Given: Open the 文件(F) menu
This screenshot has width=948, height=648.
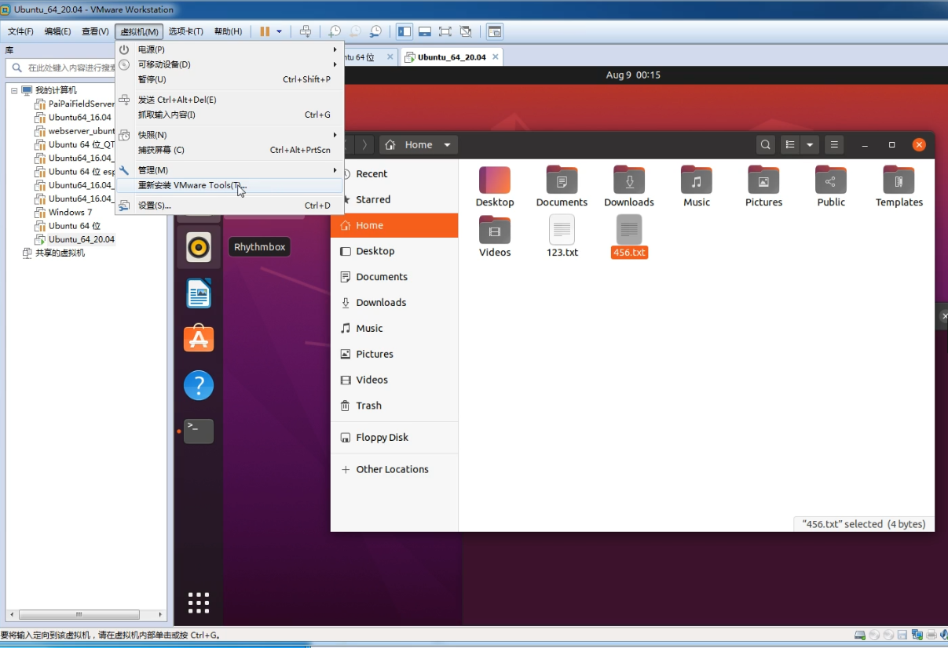Looking at the screenshot, I should [x=20, y=31].
